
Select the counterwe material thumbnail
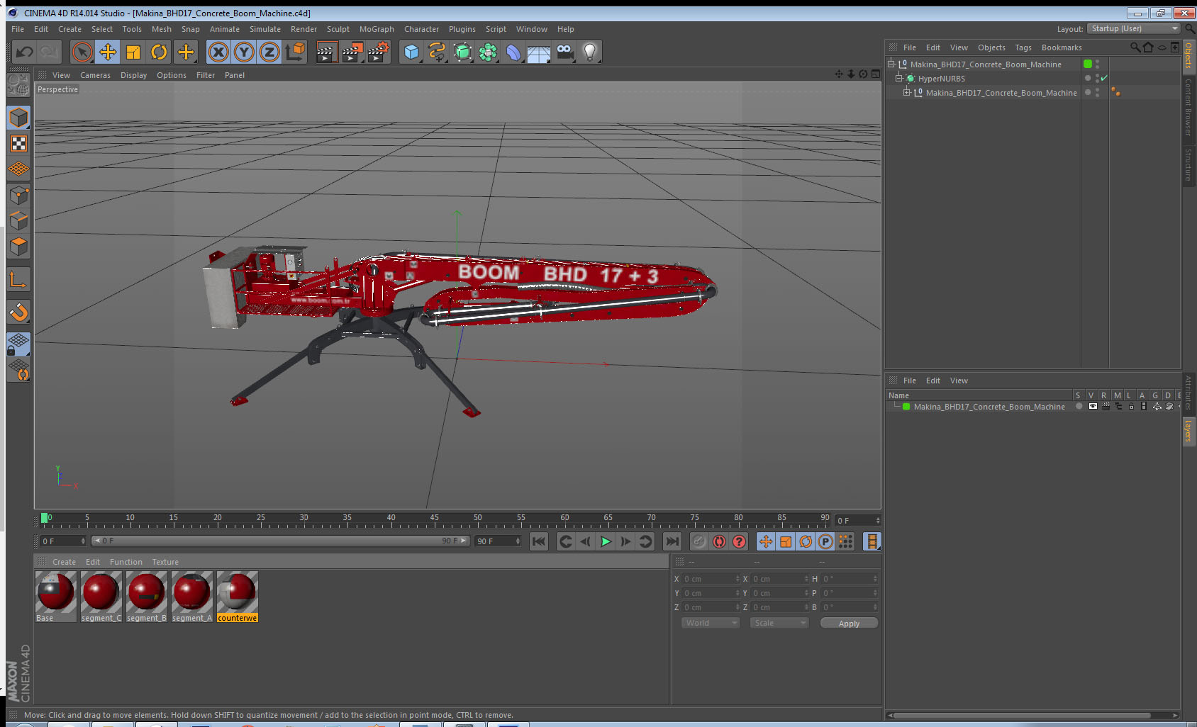point(238,597)
